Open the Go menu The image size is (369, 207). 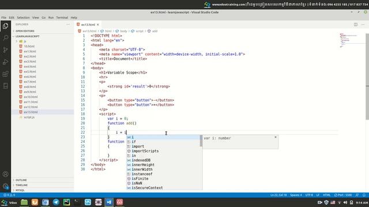pyautogui.click(x=44, y=18)
